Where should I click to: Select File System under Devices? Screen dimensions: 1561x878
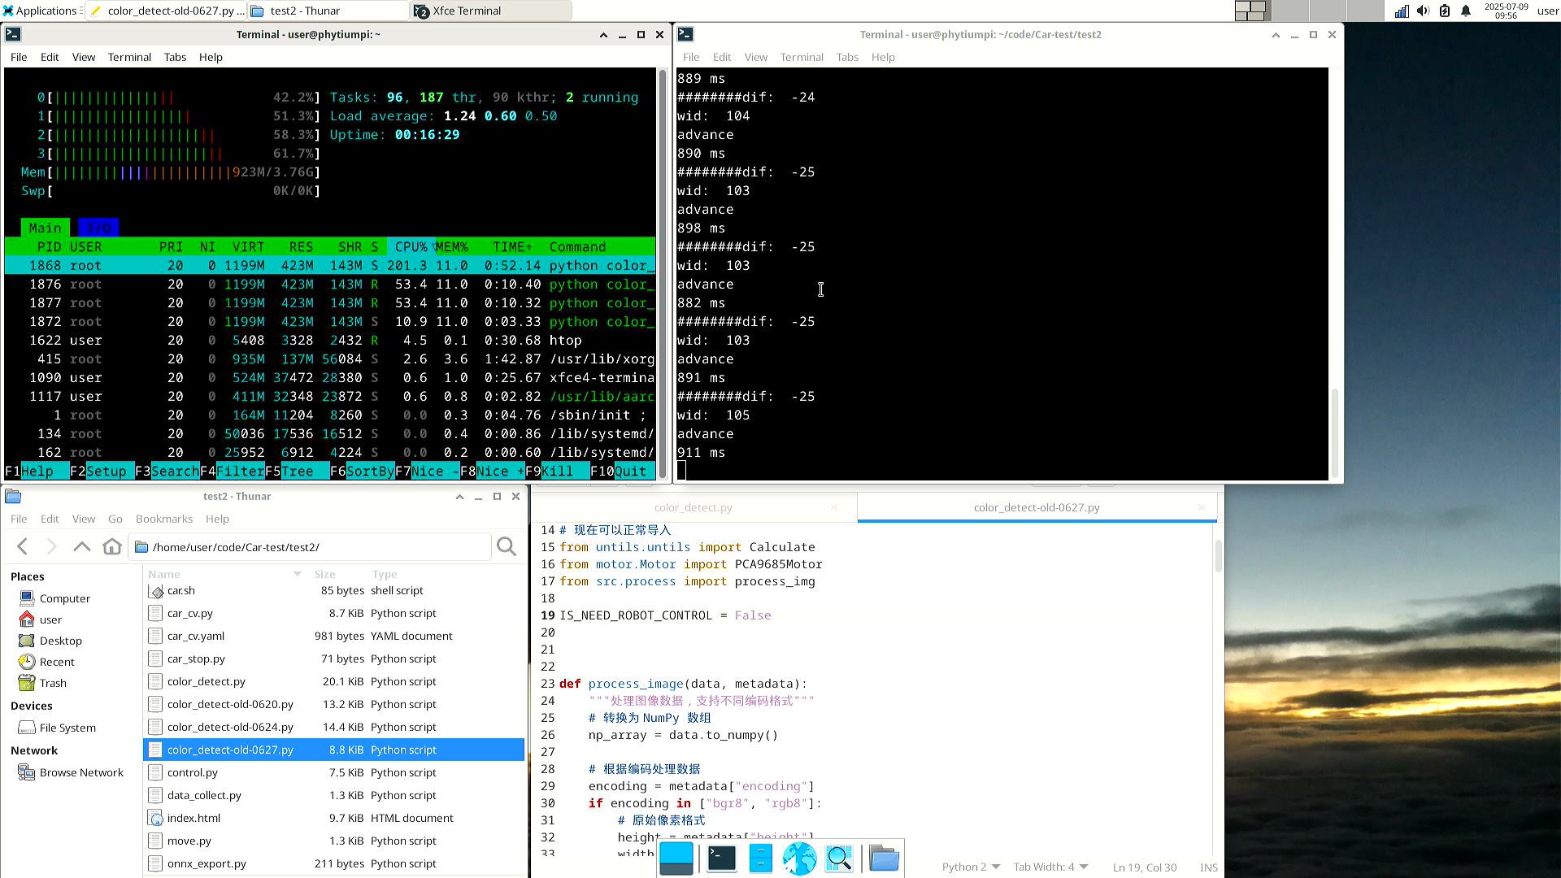(67, 728)
